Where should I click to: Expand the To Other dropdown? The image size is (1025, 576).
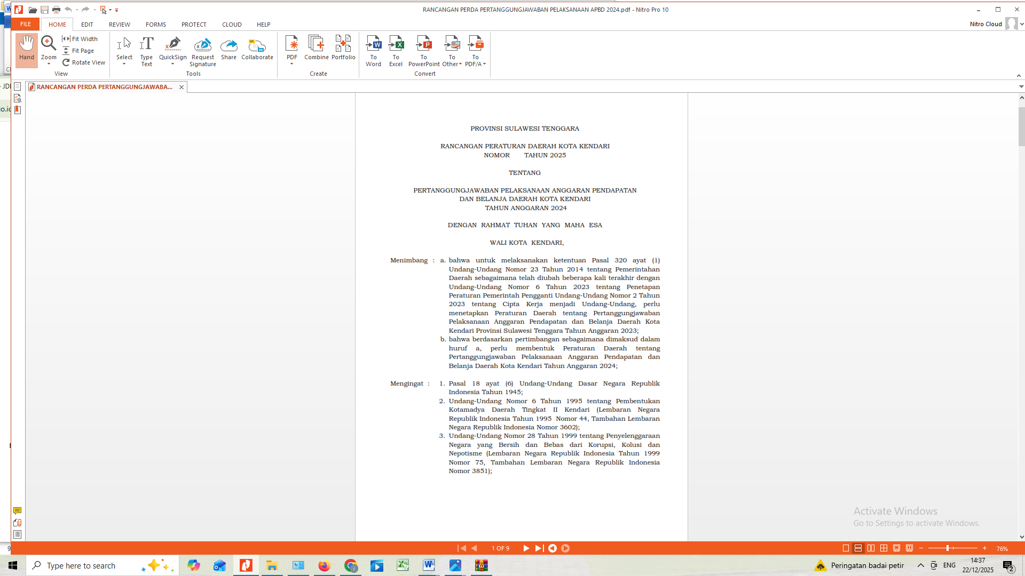460,65
